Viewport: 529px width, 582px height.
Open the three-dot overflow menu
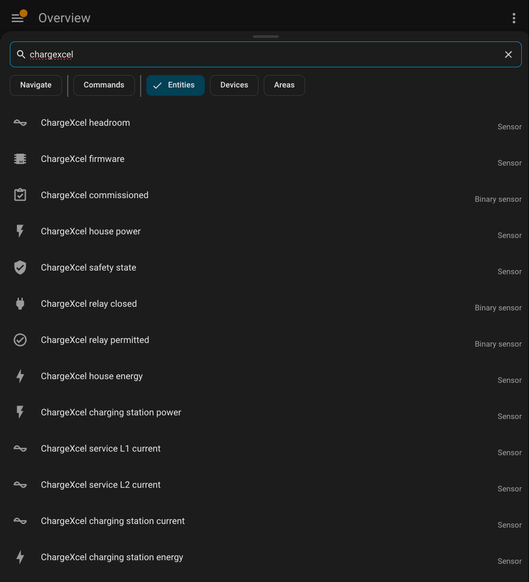pyautogui.click(x=514, y=18)
